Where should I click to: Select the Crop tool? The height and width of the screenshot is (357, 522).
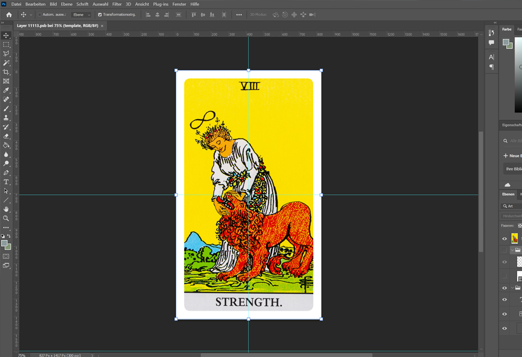pos(6,72)
